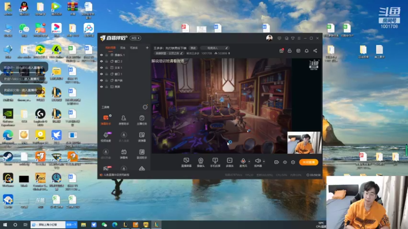This screenshot has height=229, width=408.
Task: Add 摄像头 camera source
Action: tap(200, 162)
